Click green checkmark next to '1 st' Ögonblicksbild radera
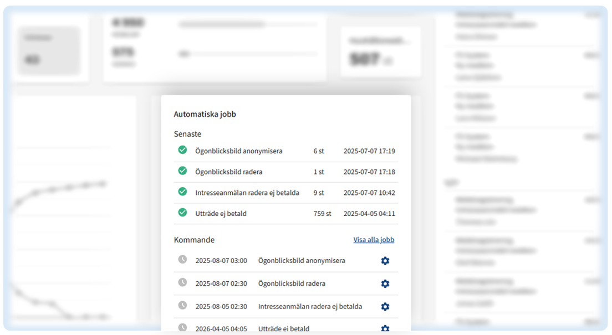Screen dimensions: 612x335 tap(182, 171)
